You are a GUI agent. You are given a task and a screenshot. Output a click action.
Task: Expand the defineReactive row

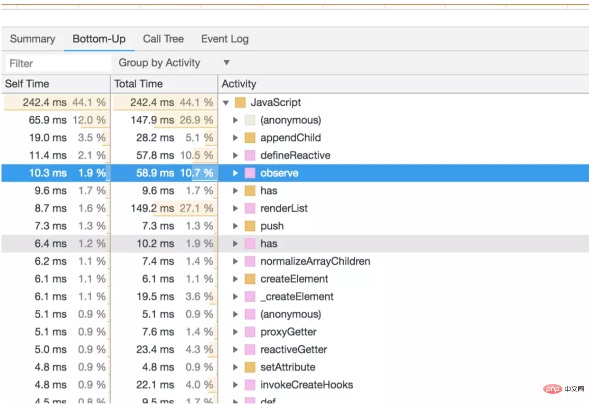click(236, 155)
